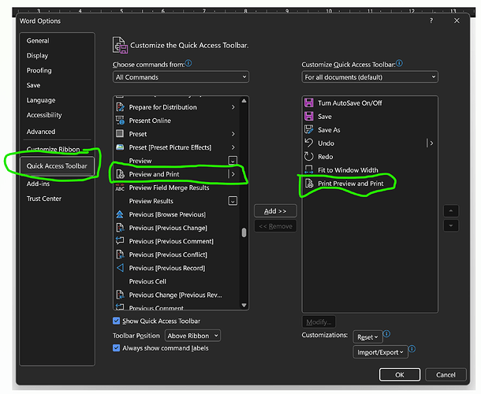Expand the Preset Picture Effects submenu arrow

[x=233, y=147]
